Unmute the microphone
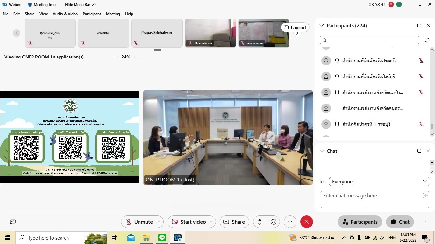The width and height of the screenshot is (435, 244). pyautogui.click(x=139, y=222)
